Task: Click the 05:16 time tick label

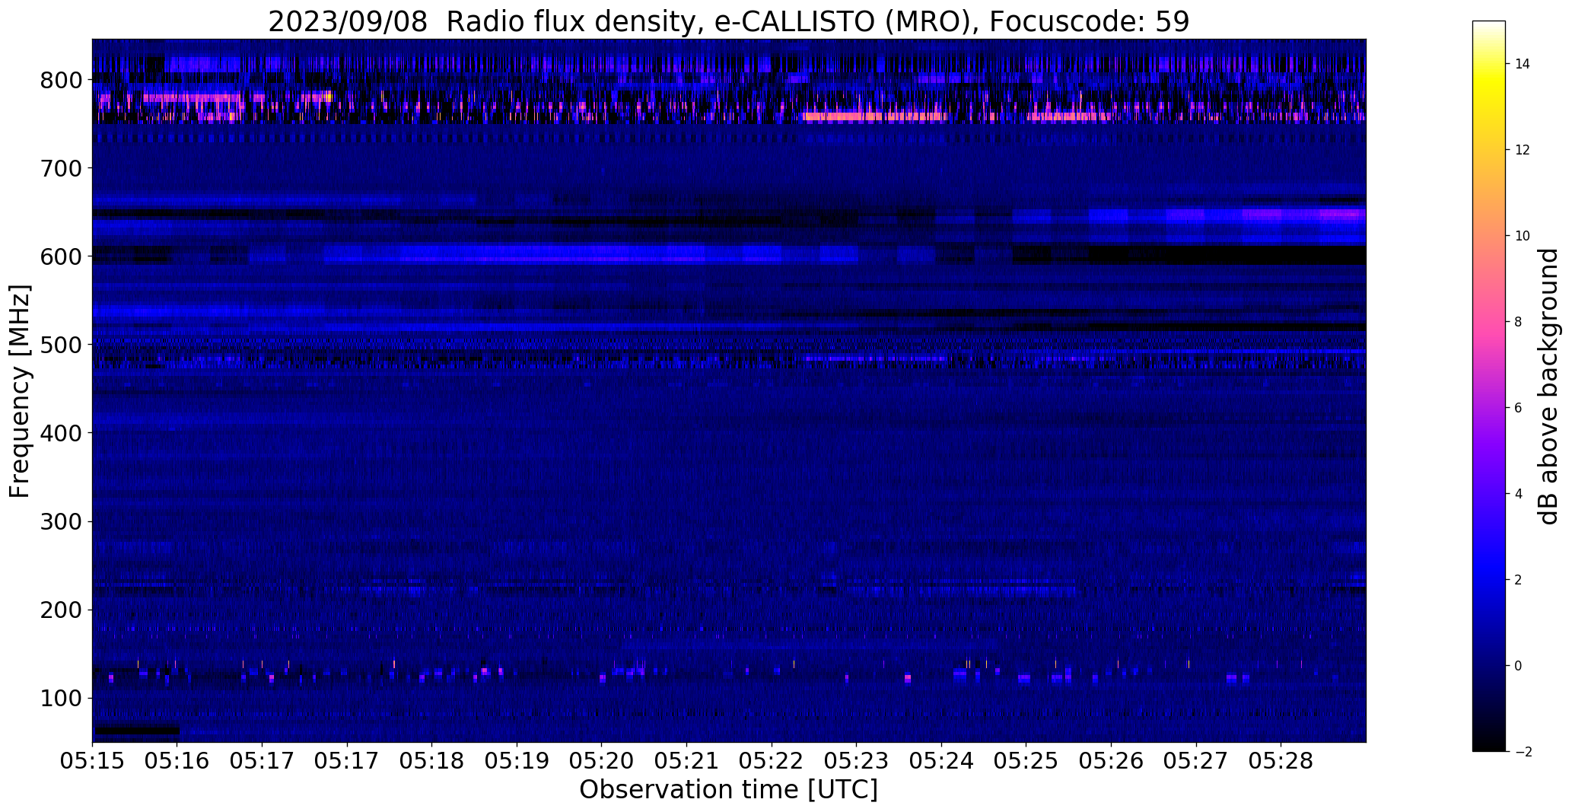Action: [x=177, y=762]
